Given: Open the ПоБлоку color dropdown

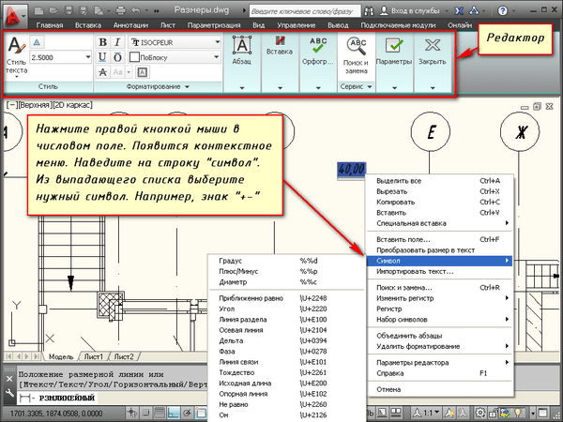Looking at the screenshot, I should [217, 57].
